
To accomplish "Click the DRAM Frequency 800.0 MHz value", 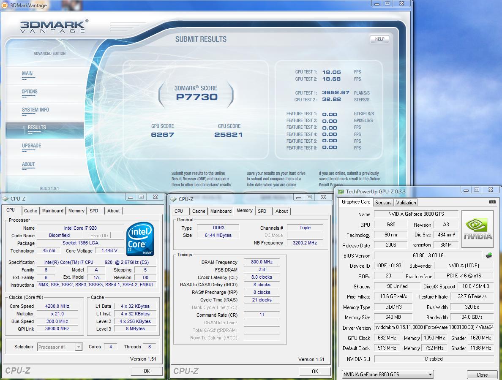I will click(262, 262).
